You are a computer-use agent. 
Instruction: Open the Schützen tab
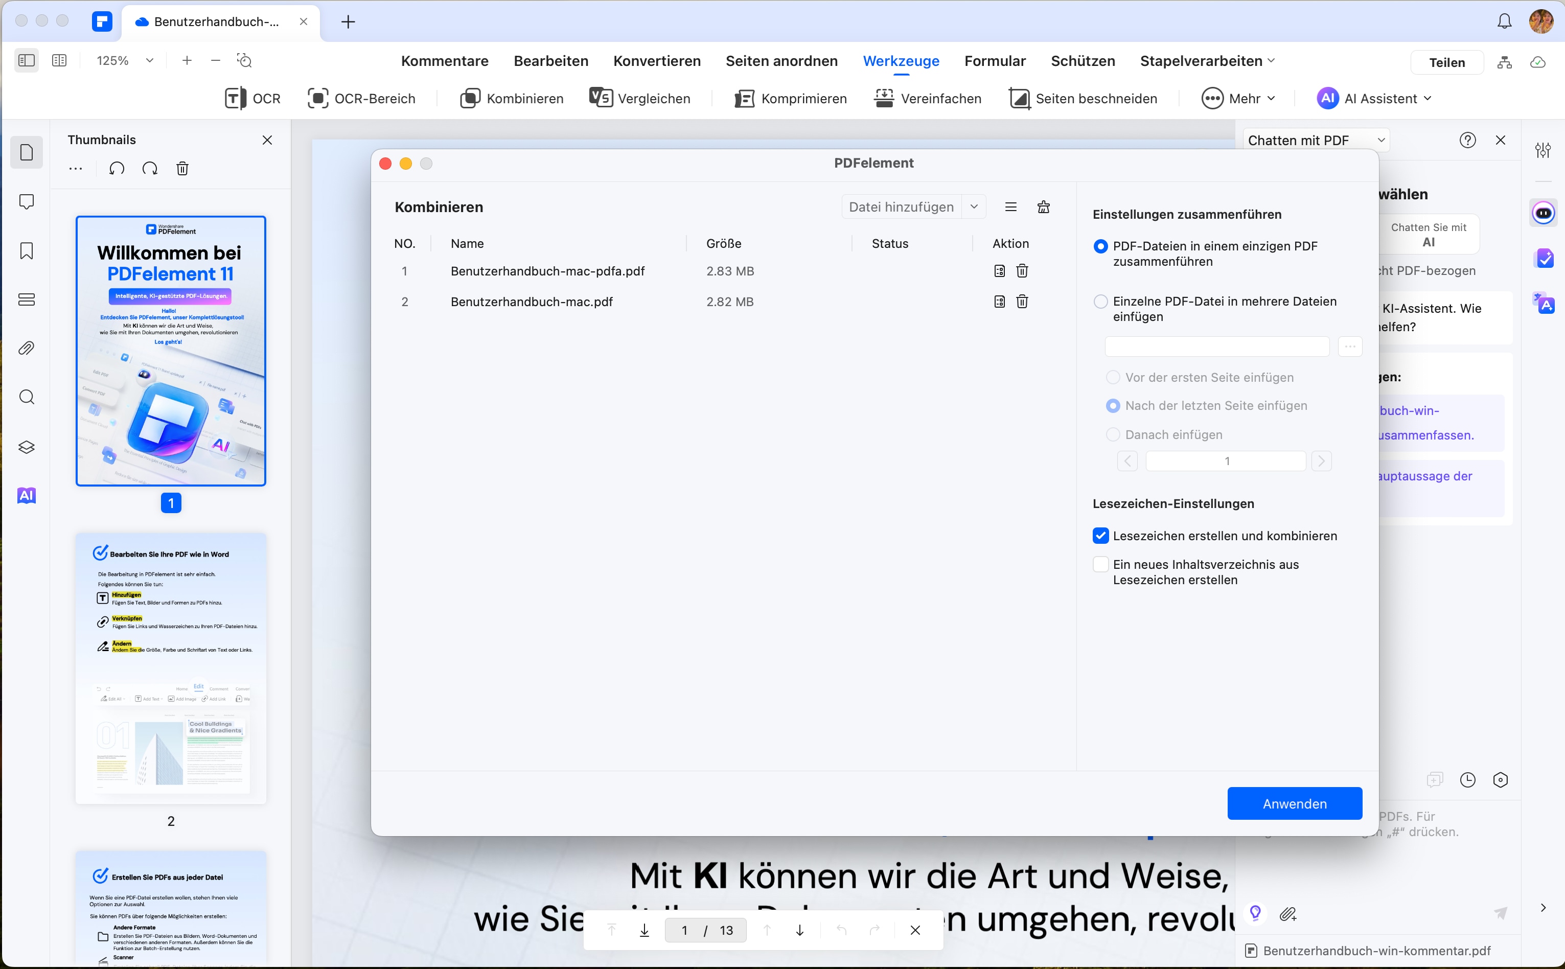1083,61
